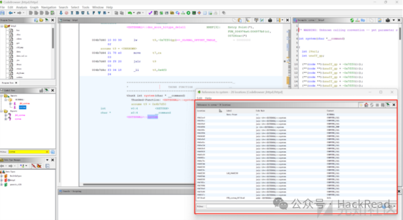Click the Data Type Manager filter arrays icon
The image size is (403, 220).
click(34, 166)
